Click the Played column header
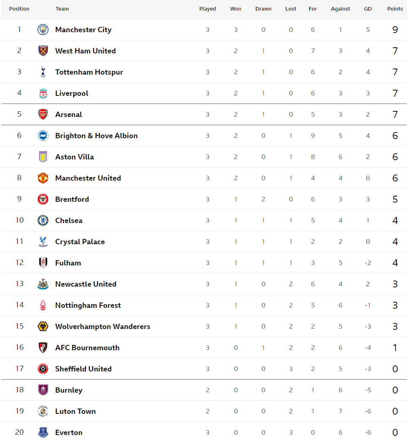407x444 pixels. 207,9
